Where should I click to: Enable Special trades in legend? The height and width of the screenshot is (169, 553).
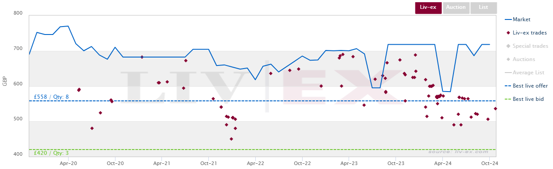[x=527, y=46]
